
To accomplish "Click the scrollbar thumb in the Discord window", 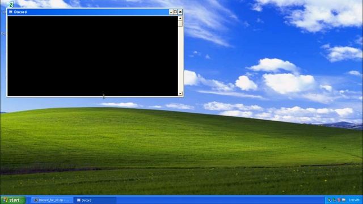I will (x=180, y=23).
